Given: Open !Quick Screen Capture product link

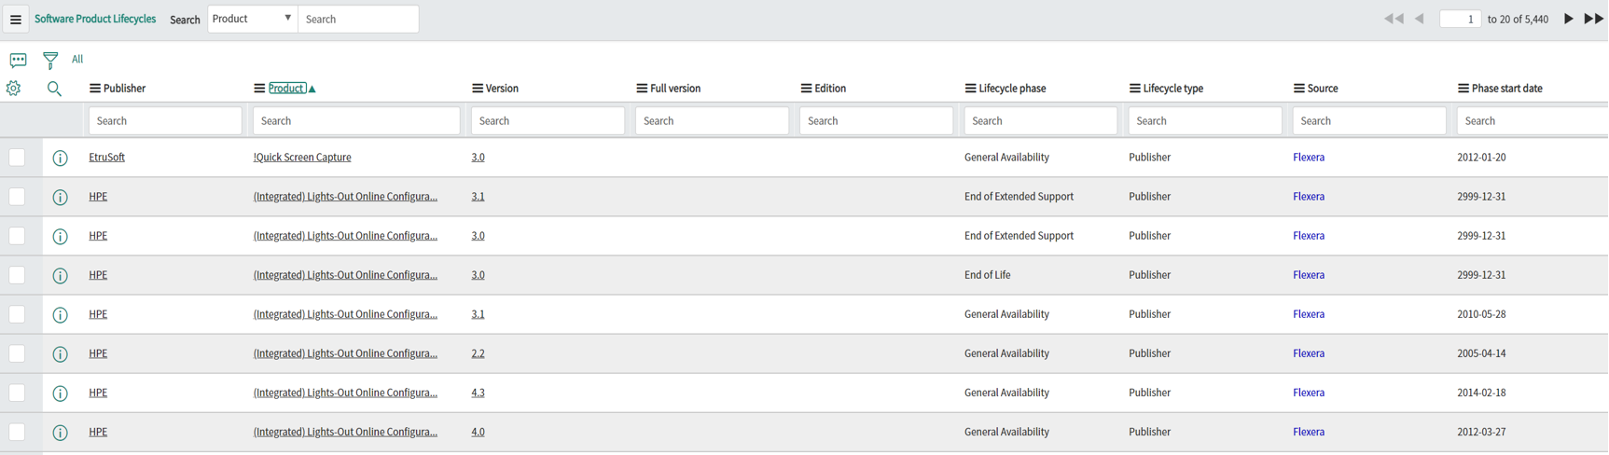Looking at the screenshot, I should tap(302, 158).
